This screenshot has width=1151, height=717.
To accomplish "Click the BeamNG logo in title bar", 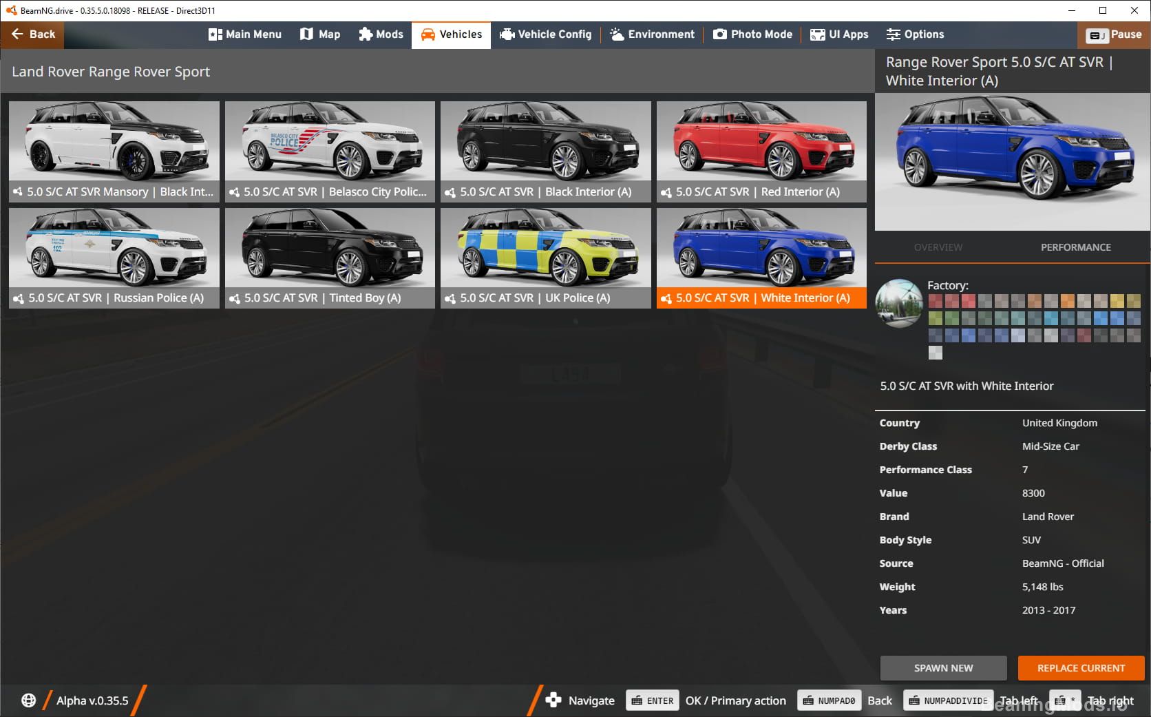I will point(10,10).
